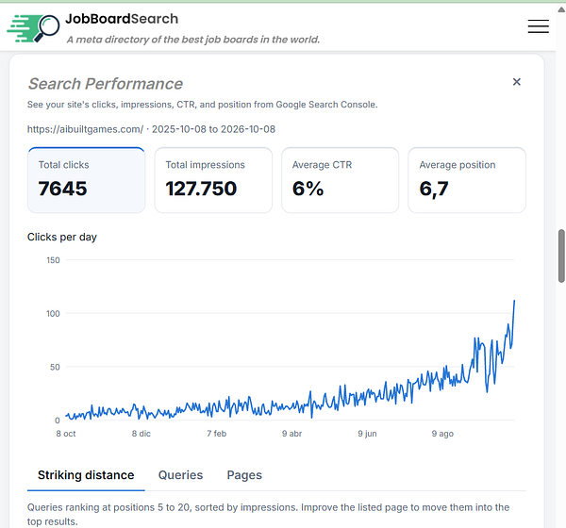
Task: Select the Total impressions metric card
Action: click(x=213, y=180)
